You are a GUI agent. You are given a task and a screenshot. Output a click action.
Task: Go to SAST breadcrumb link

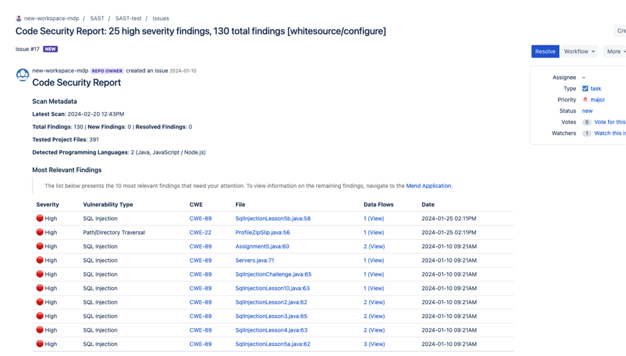pyautogui.click(x=97, y=19)
